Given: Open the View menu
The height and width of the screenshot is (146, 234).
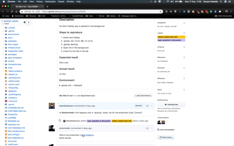Looking at the screenshot, I should [31, 1].
